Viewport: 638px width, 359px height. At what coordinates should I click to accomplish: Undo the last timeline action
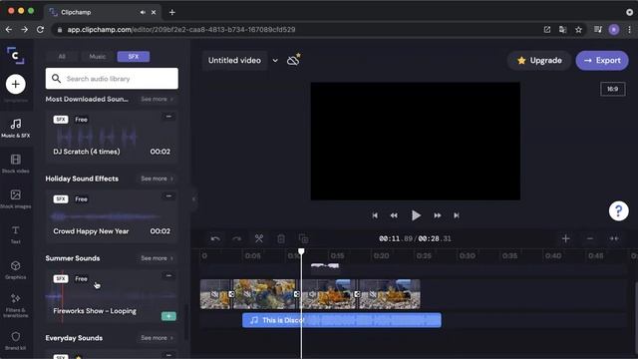pos(215,238)
